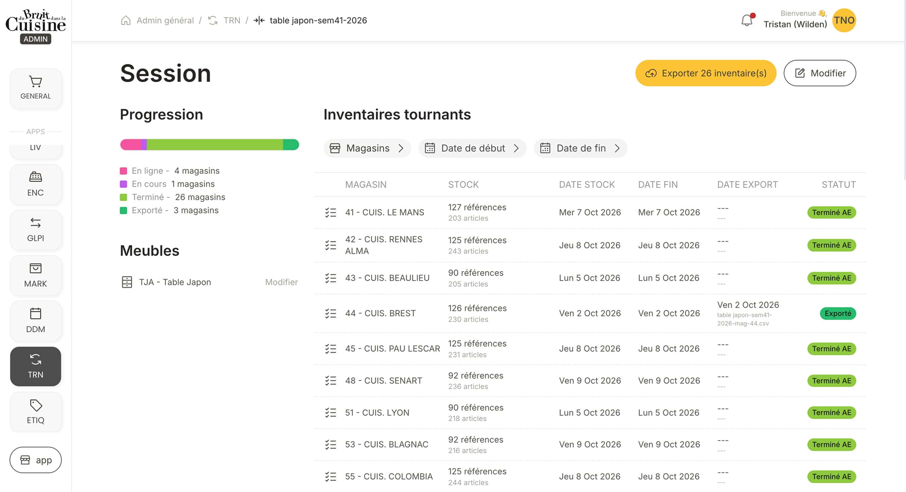The height and width of the screenshot is (492, 906).
Task: Click the TJA Table Japon furniture icon
Action: pyautogui.click(x=127, y=282)
